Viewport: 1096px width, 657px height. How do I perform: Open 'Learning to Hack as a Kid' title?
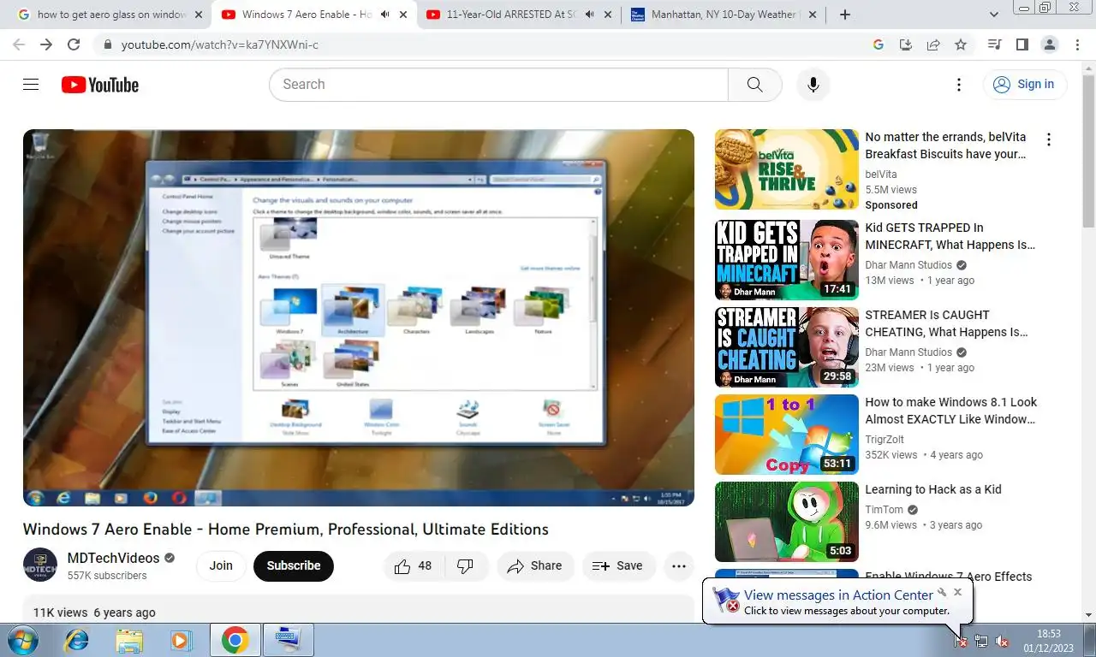[x=933, y=489]
